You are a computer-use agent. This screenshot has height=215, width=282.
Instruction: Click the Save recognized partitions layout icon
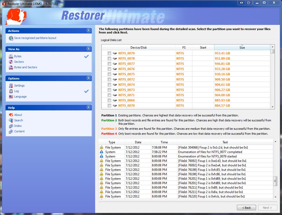(x=11, y=38)
